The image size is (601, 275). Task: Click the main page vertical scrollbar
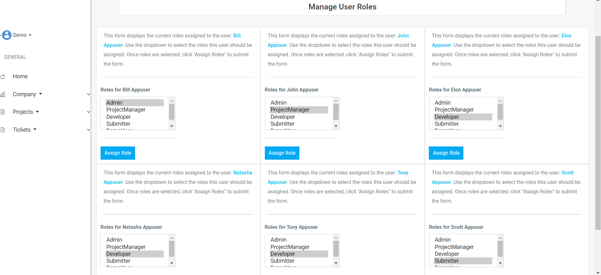pyautogui.click(x=598, y=133)
